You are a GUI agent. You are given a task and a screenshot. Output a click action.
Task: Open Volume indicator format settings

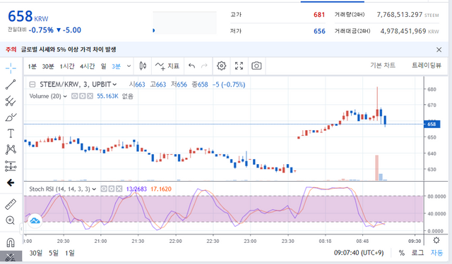point(83,96)
